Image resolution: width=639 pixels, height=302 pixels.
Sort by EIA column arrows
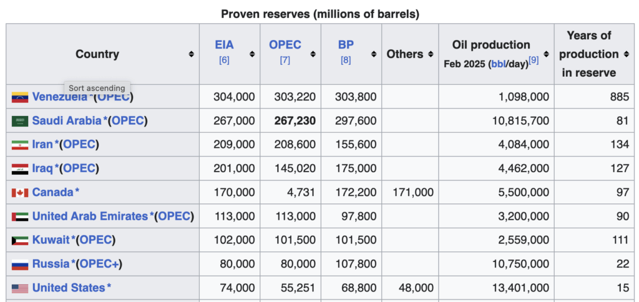[251, 54]
